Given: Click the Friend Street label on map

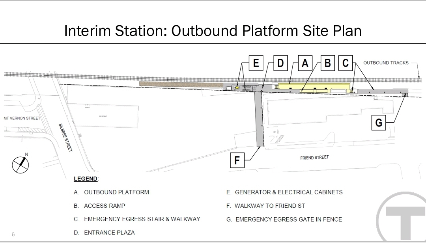Looking at the screenshot, I should [x=314, y=158].
